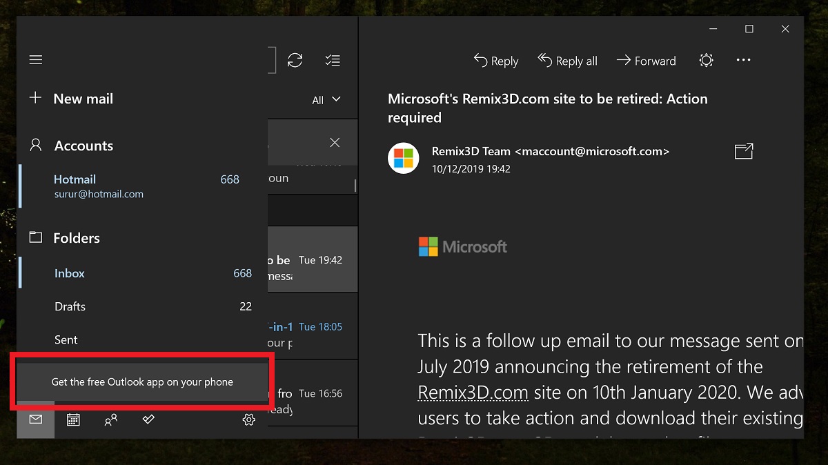Image resolution: width=828 pixels, height=465 pixels.
Task: Sync mailbox with the refresh icon
Action: (x=295, y=61)
